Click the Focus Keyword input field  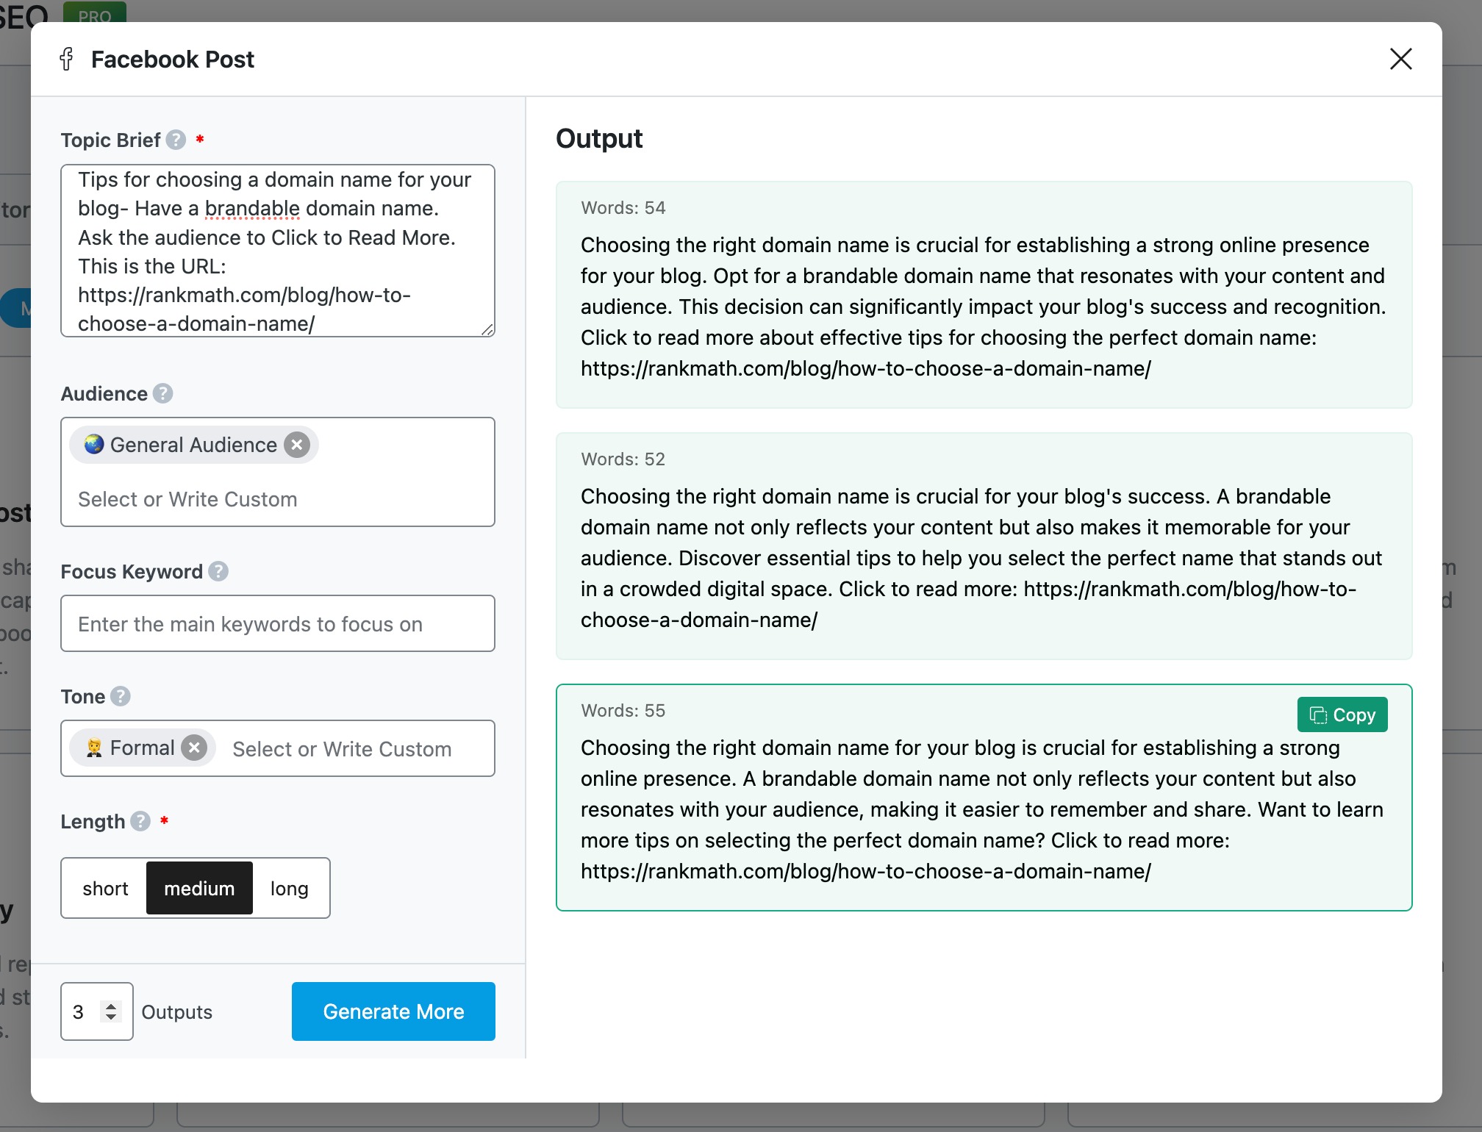278,623
